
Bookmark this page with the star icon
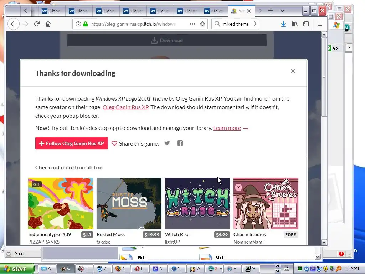click(x=202, y=24)
